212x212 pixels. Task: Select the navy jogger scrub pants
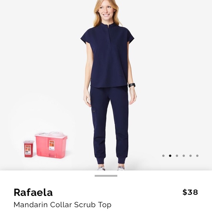pos(109,124)
